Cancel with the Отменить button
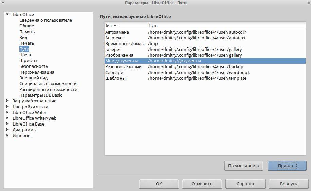This screenshot has height=191, width=311. [x=202, y=184]
